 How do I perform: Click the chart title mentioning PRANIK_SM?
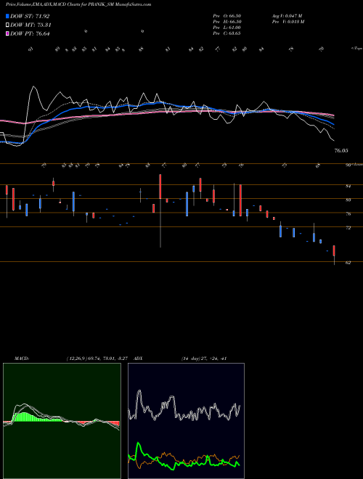coord(78,5)
